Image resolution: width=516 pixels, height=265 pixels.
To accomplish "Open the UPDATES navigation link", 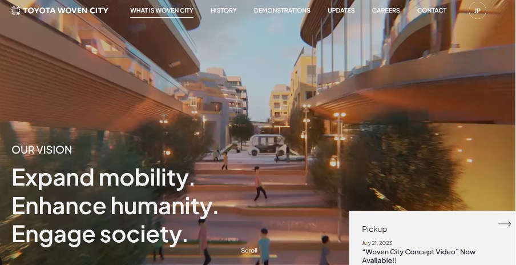I will [x=341, y=10].
